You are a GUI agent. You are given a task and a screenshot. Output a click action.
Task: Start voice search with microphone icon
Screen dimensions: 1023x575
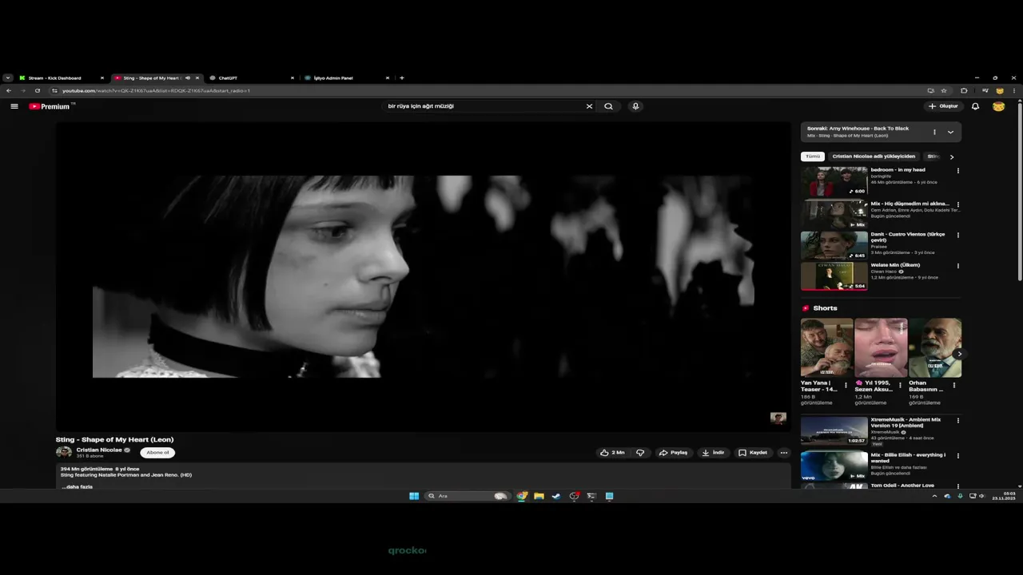pyautogui.click(x=635, y=106)
